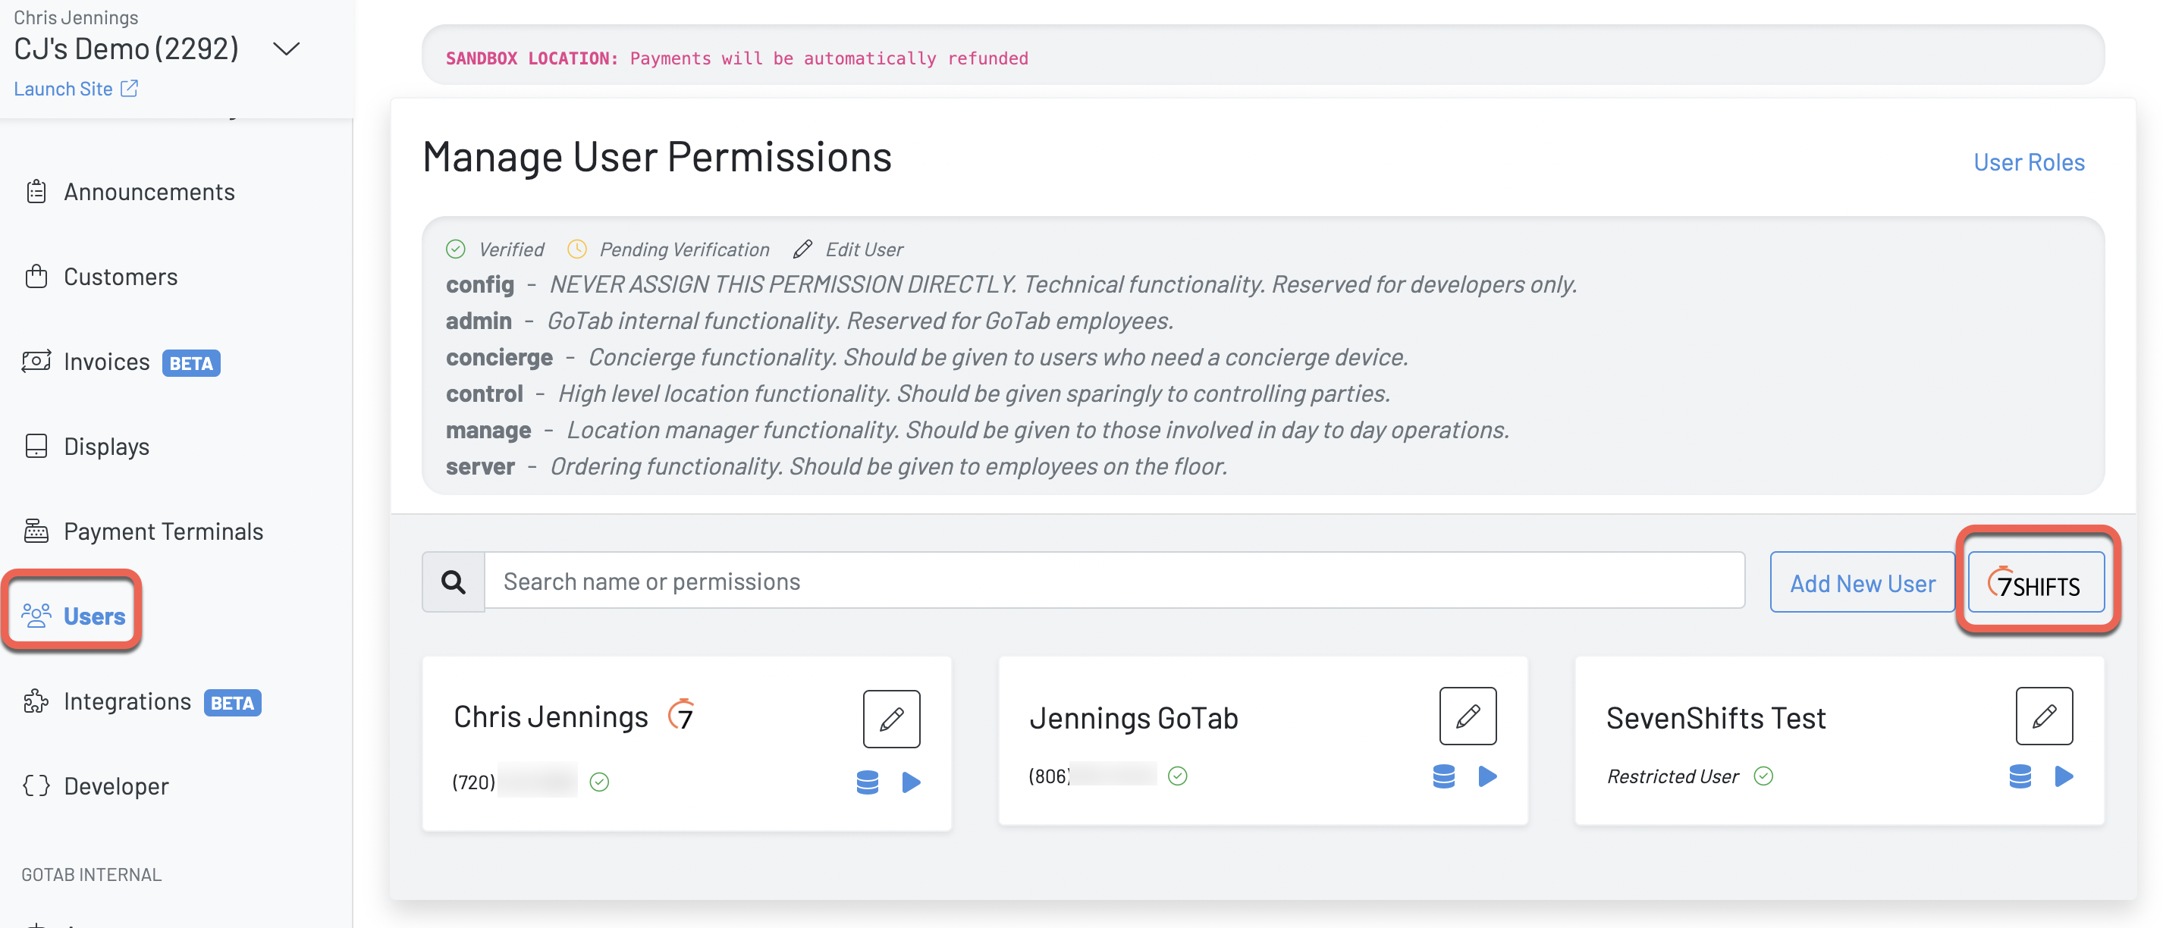Click database icon on SevenShifts Test card
Image resolution: width=2163 pixels, height=928 pixels.
coord(2020,776)
